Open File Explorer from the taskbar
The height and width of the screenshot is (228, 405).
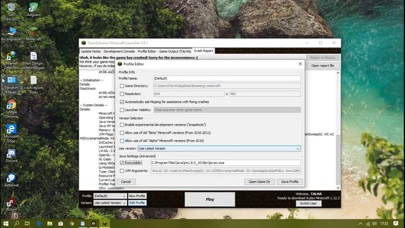click(49, 224)
